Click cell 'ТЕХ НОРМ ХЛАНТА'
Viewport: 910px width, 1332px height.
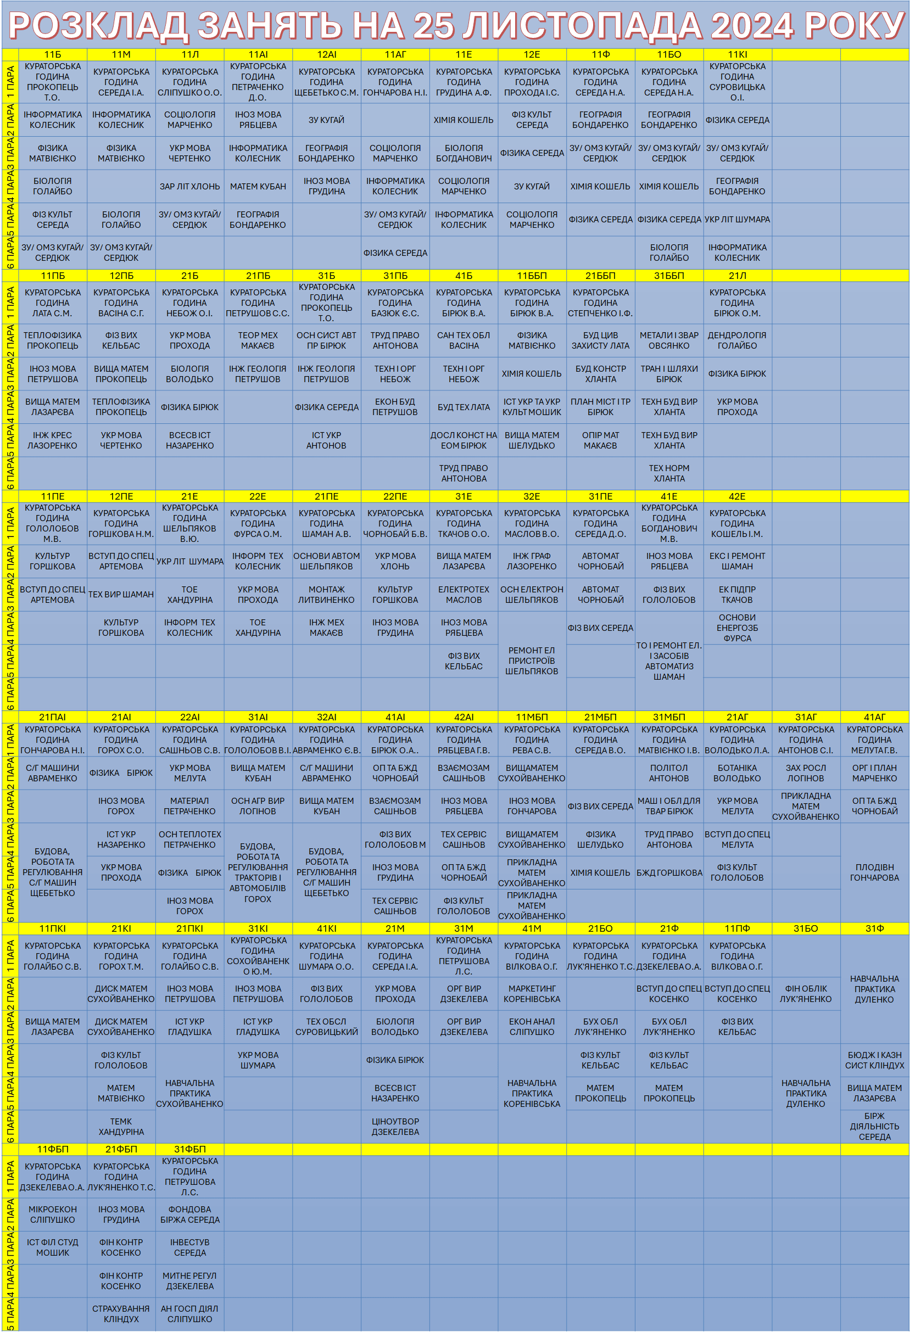point(669,473)
